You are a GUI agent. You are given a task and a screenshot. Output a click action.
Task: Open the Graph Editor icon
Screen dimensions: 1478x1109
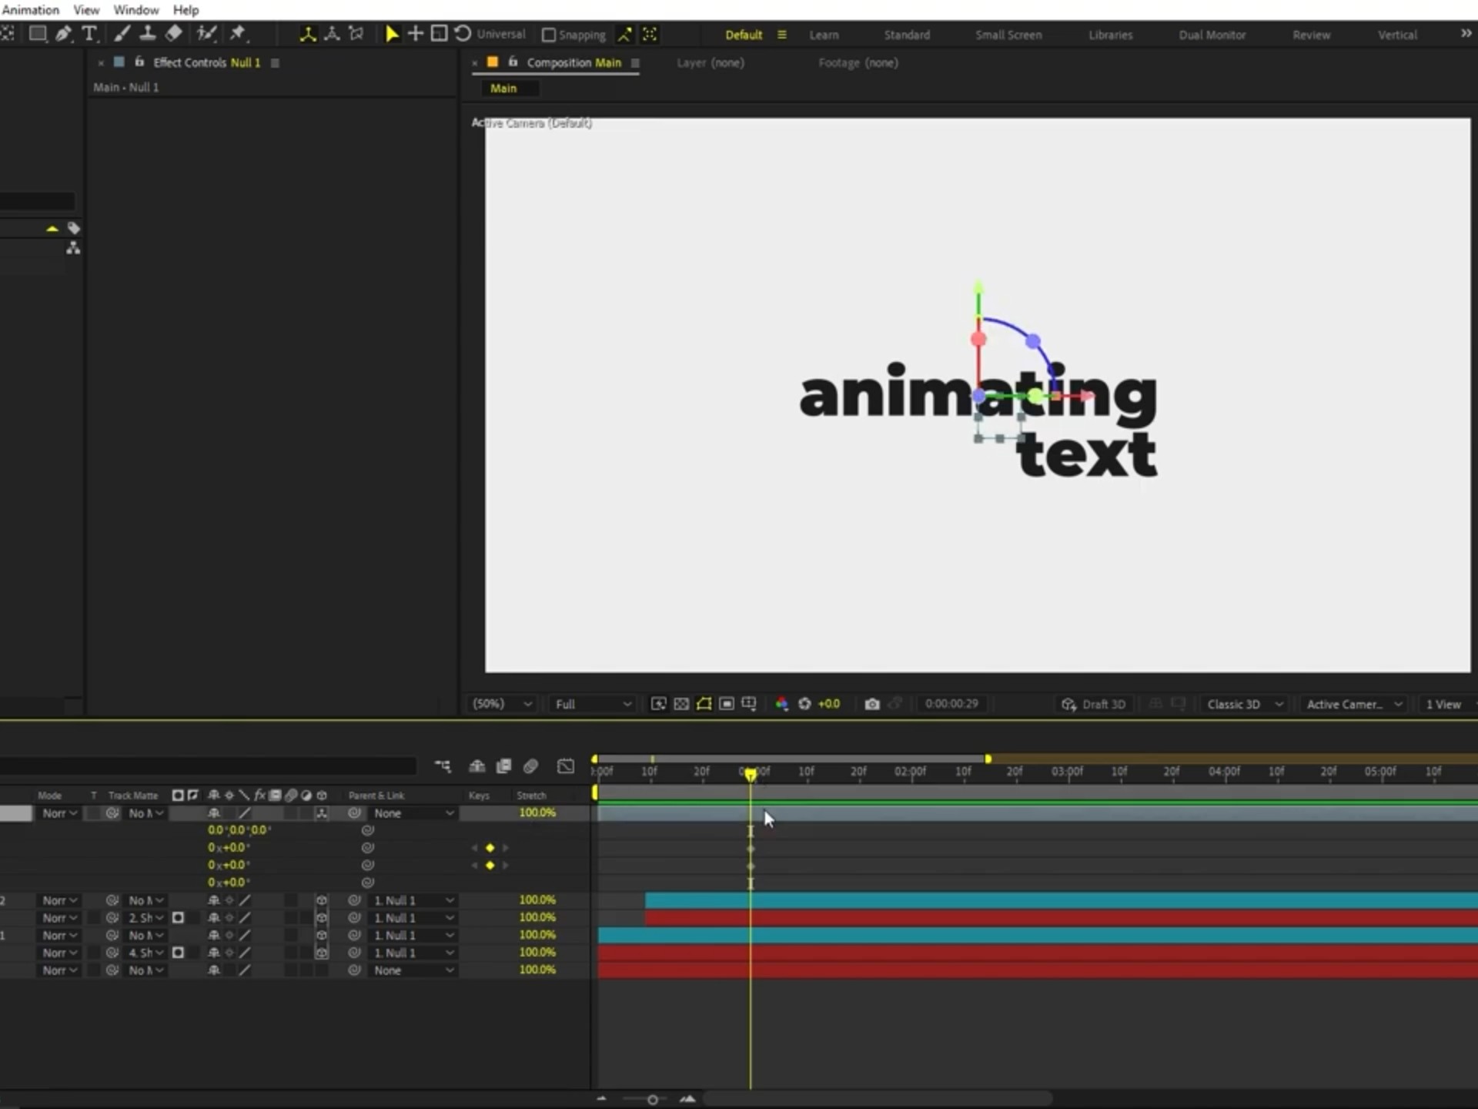(566, 766)
